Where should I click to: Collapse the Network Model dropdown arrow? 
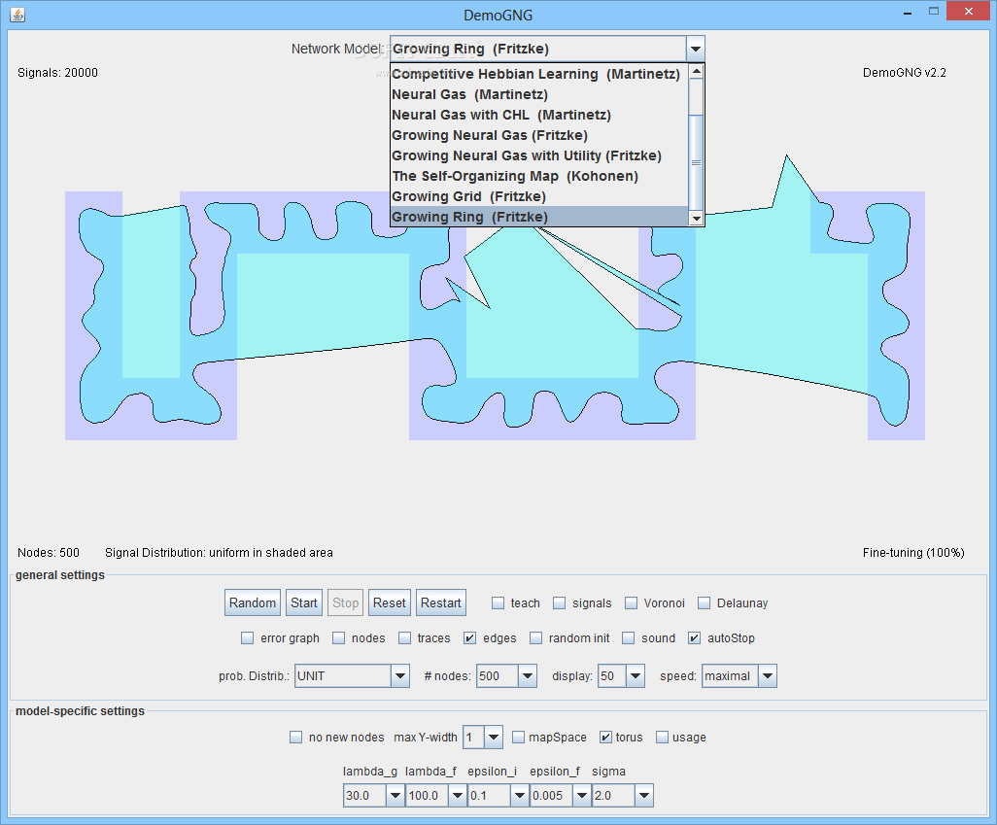[x=695, y=49]
